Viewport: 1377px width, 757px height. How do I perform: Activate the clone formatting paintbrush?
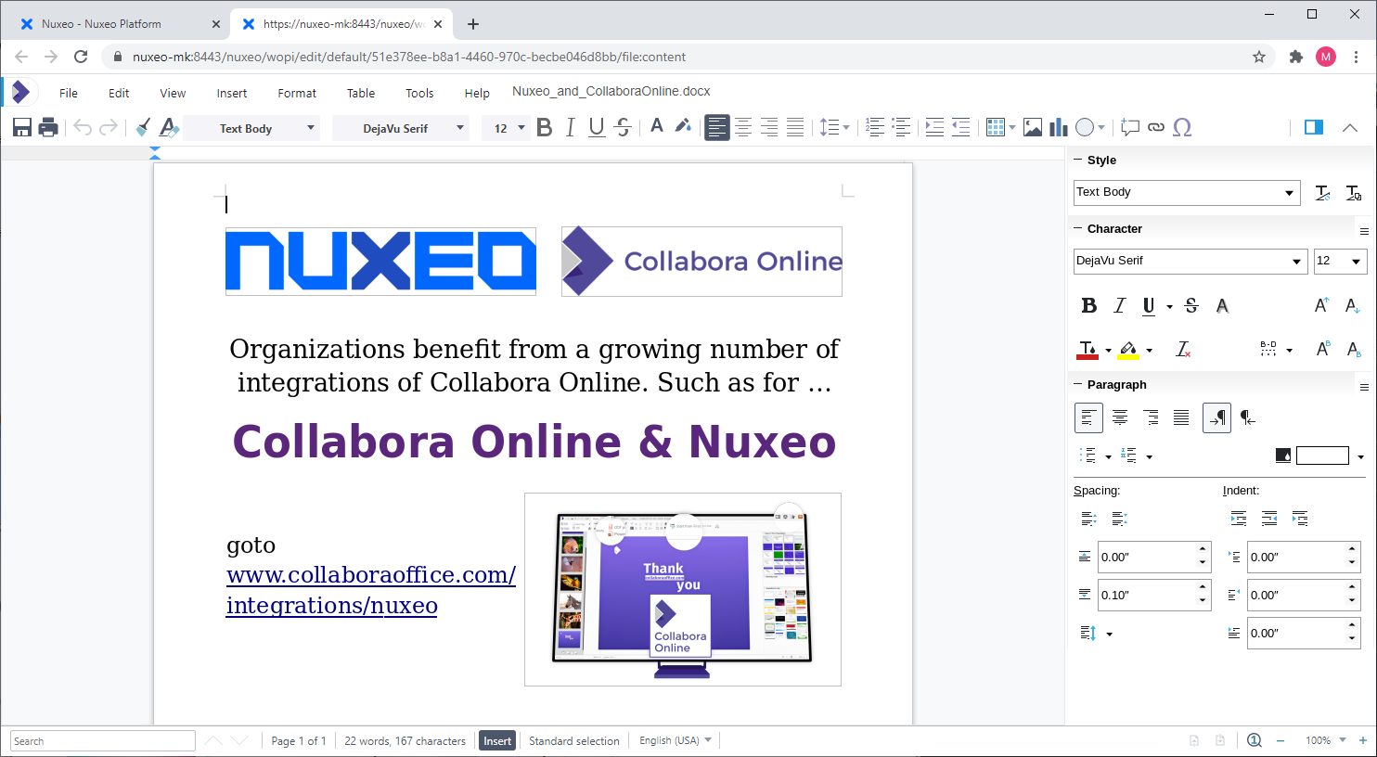(x=143, y=128)
